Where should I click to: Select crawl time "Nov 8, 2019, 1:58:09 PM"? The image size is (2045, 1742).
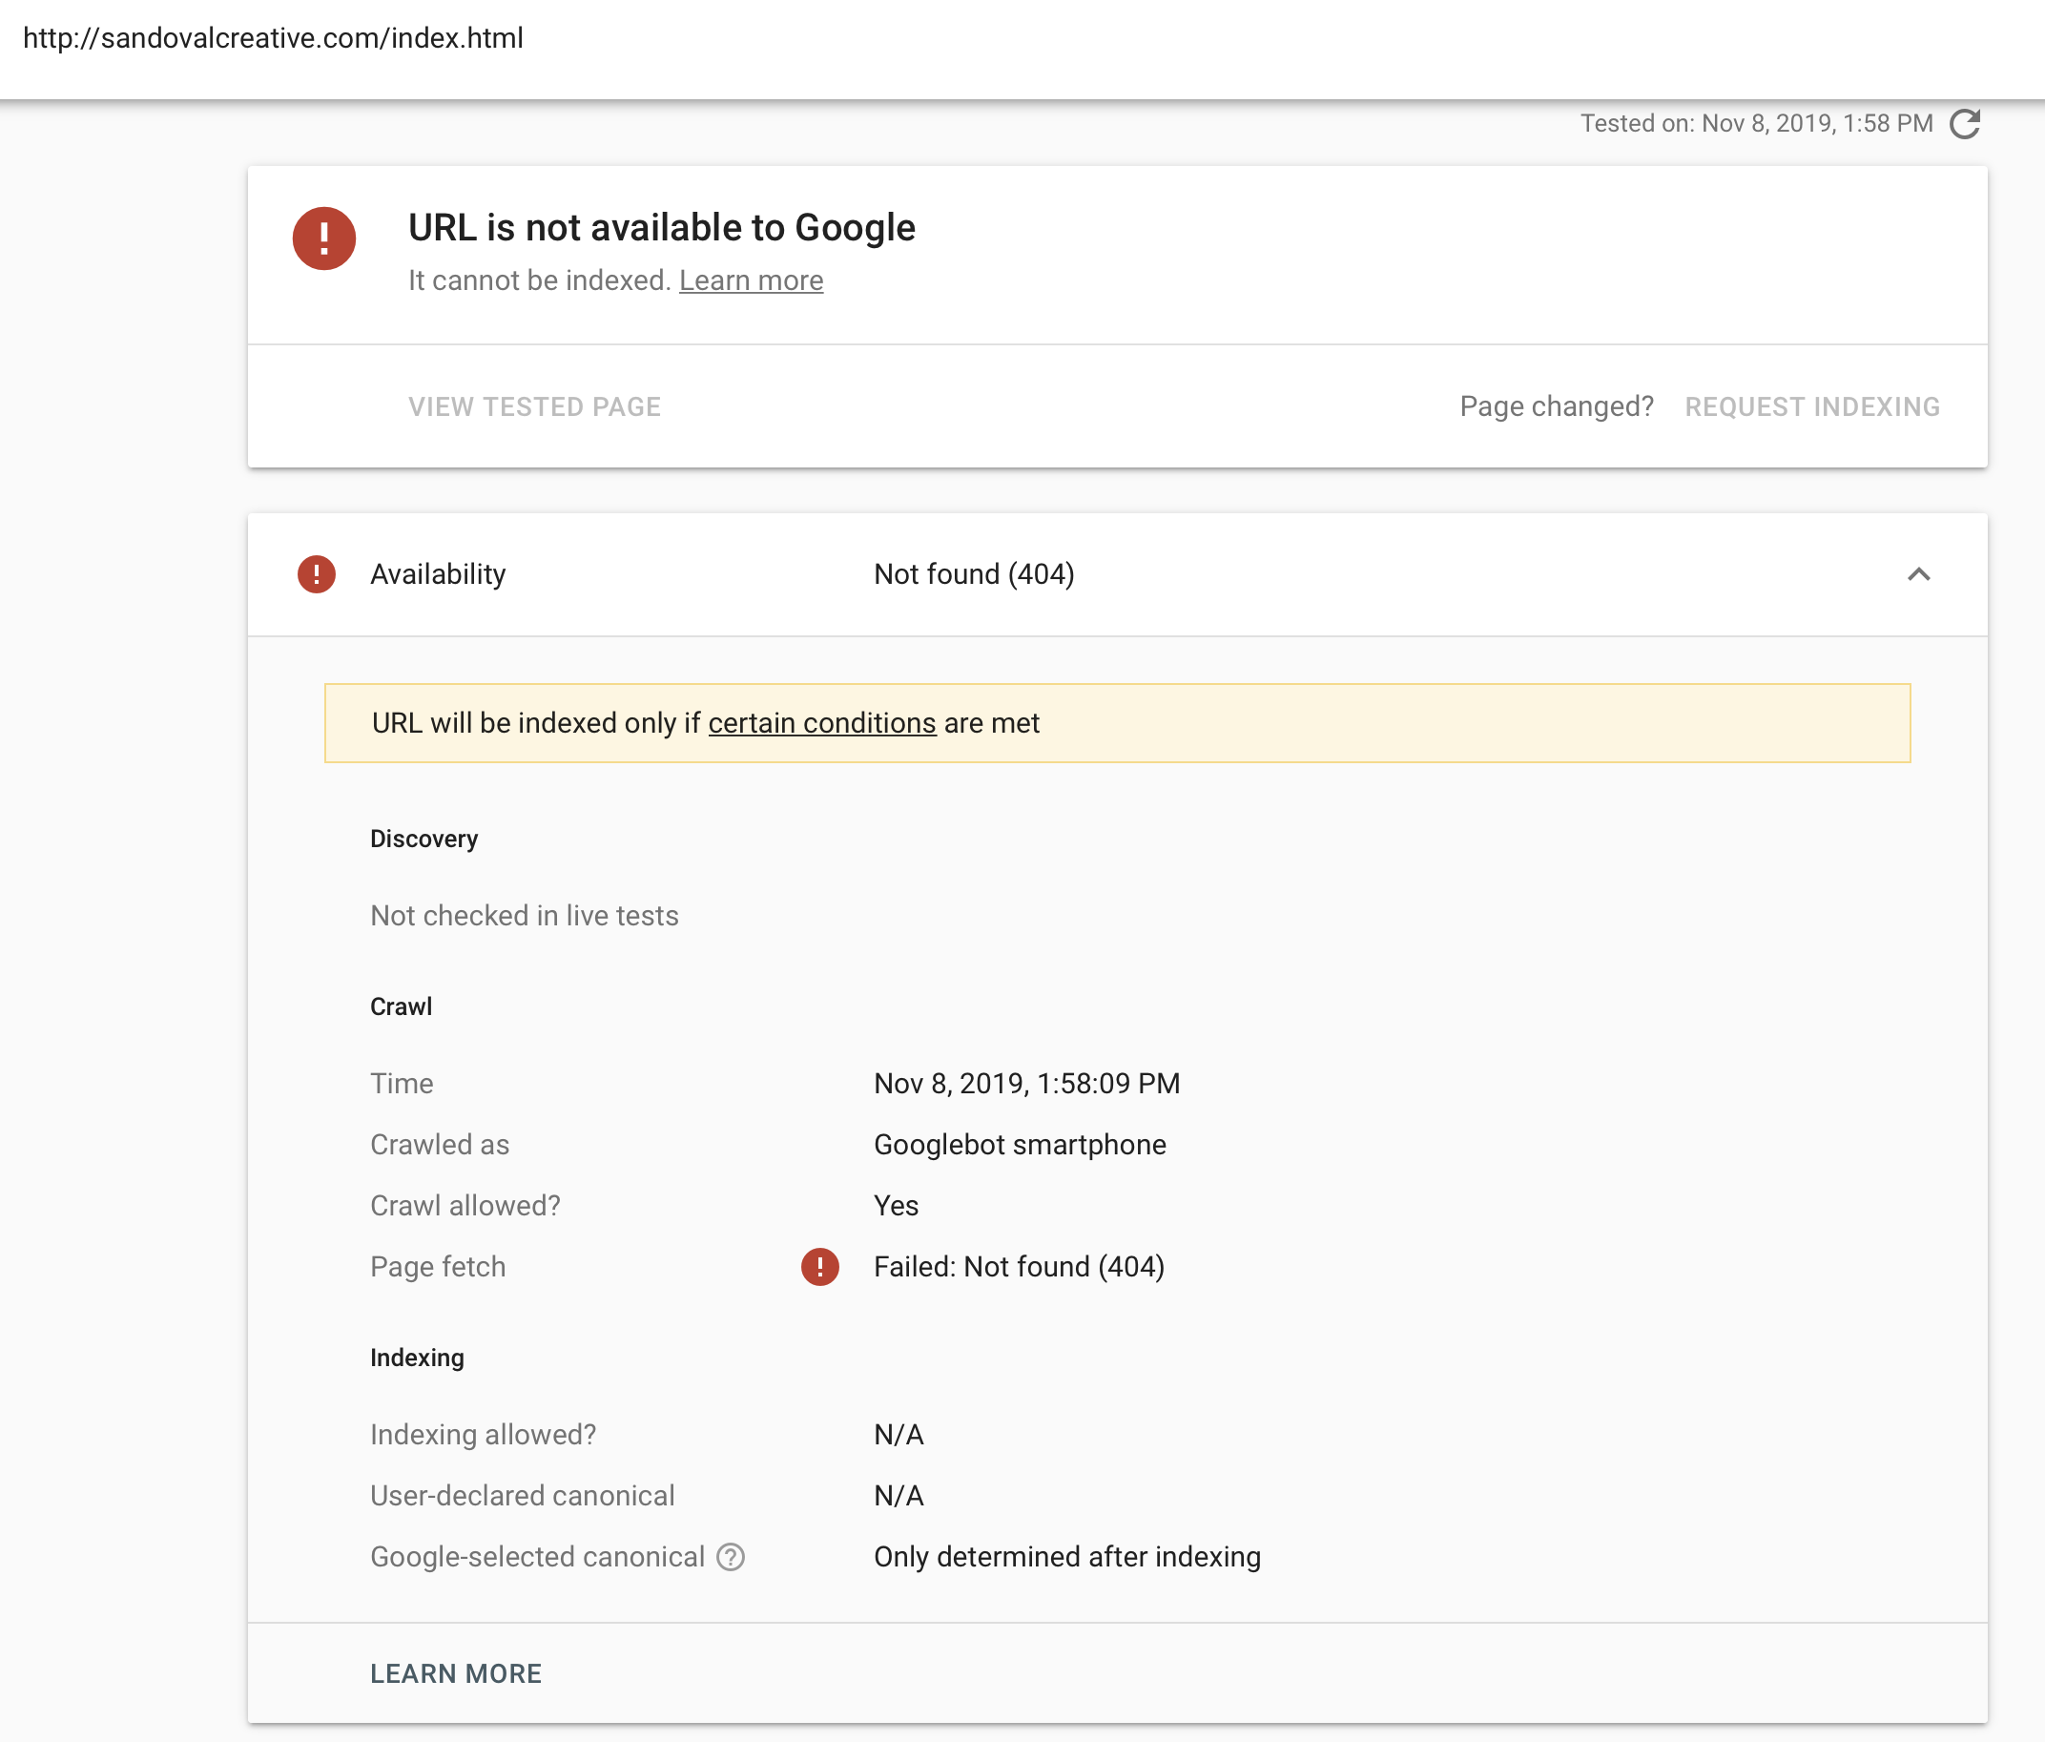pos(1026,1084)
